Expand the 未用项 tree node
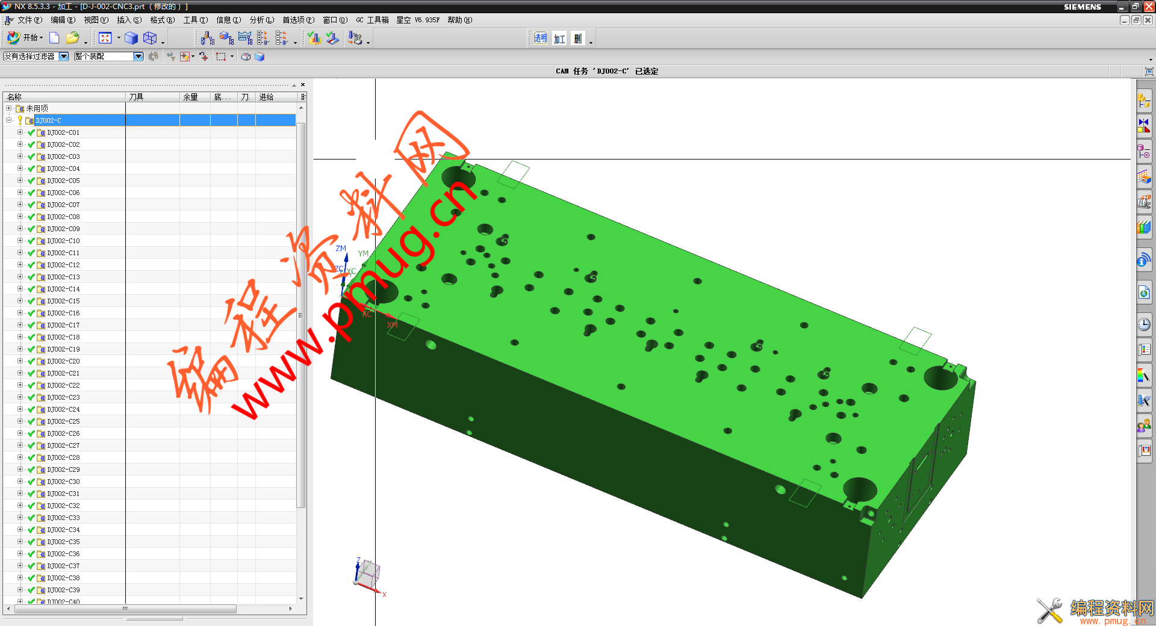 click(x=9, y=108)
